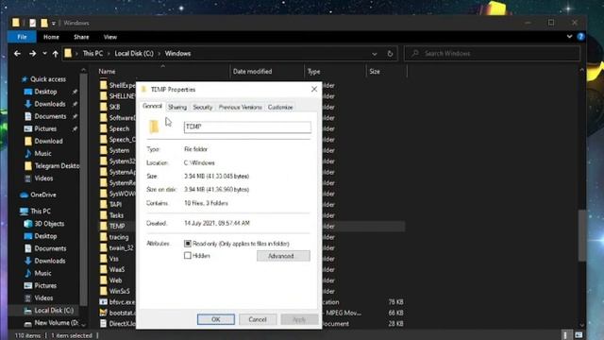Screen dimensions: 604x340
Task: Click the Search Windows box
Action: [x=493, y=54]
